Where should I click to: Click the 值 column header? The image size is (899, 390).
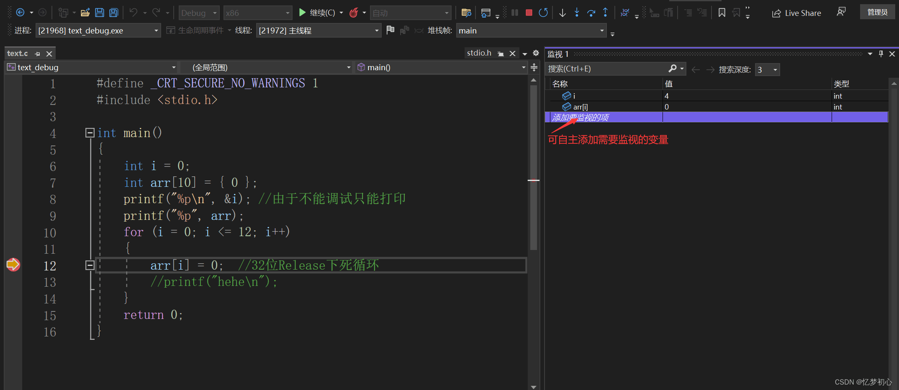(x=747, y=84)
